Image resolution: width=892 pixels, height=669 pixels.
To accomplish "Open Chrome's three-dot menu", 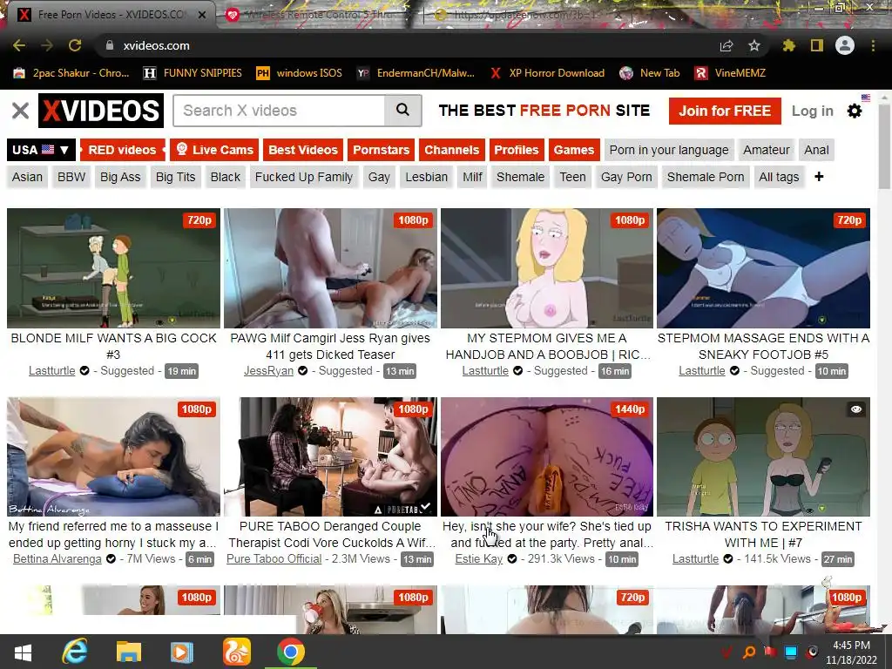I will pos(873,45).
